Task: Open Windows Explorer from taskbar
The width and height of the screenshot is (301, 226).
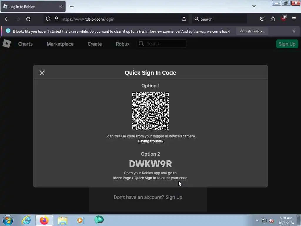Action: click(63, 221)
